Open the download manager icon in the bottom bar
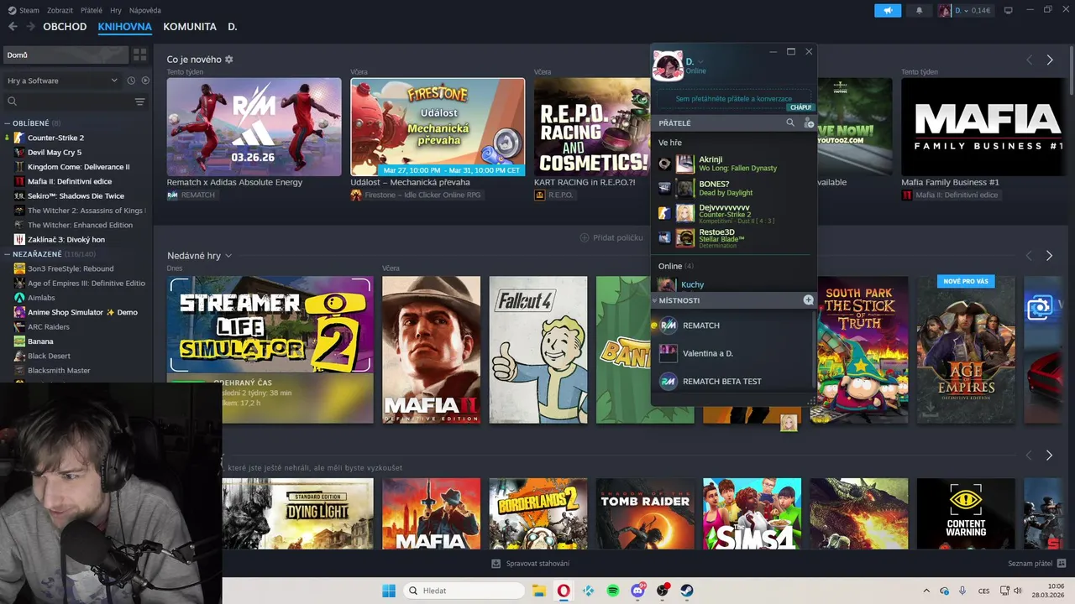 click(496, 563)
